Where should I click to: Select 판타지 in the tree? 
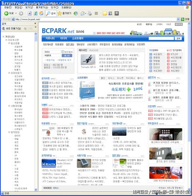[x=17, y=135]
